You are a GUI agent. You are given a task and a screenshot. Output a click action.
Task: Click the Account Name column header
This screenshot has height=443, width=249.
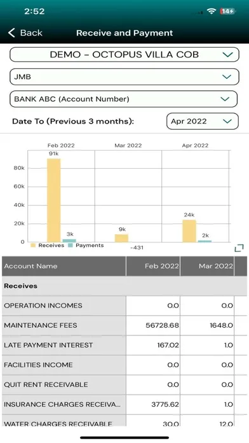tap(64, 266)
